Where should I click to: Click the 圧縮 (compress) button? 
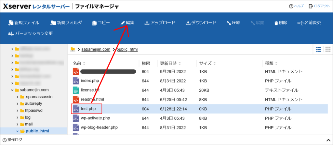pyautogui.click(x=233, y=23)
